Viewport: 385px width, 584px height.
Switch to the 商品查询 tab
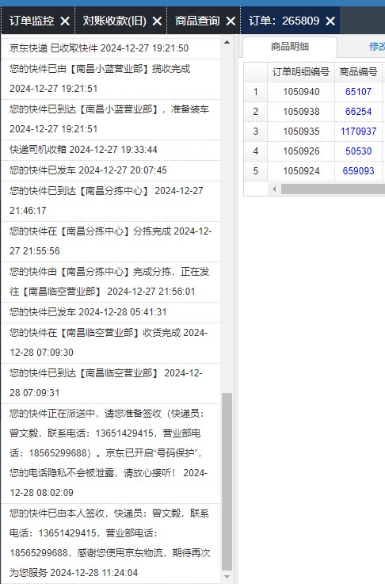(x=198, y=21)
